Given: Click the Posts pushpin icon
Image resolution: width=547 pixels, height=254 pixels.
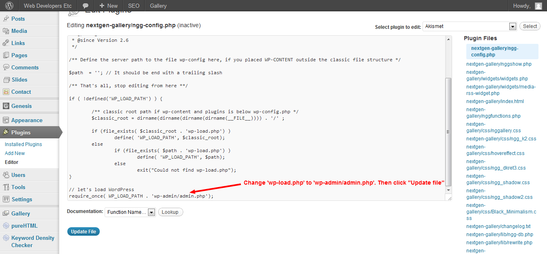Looking at the screenshot, I should pos(6,19).
